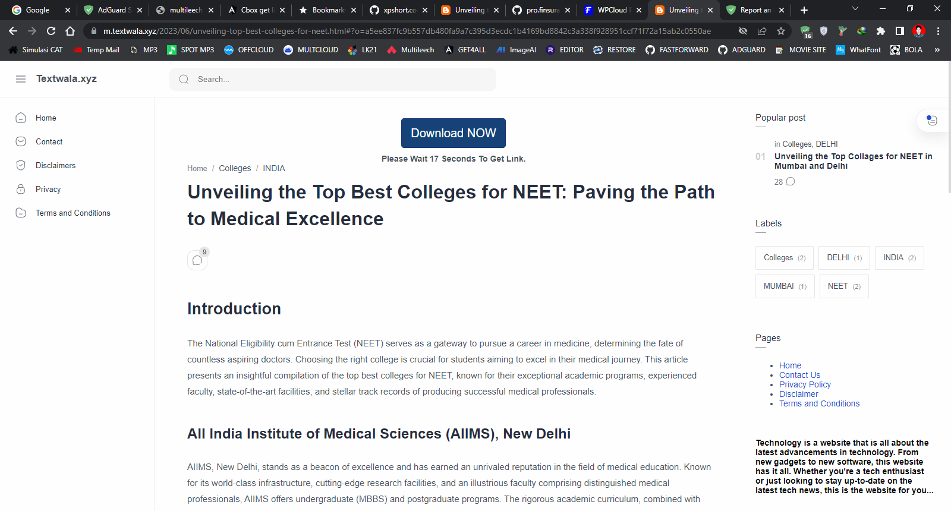Click the browser home icon

pyautogui.click(x=70, y=31)
